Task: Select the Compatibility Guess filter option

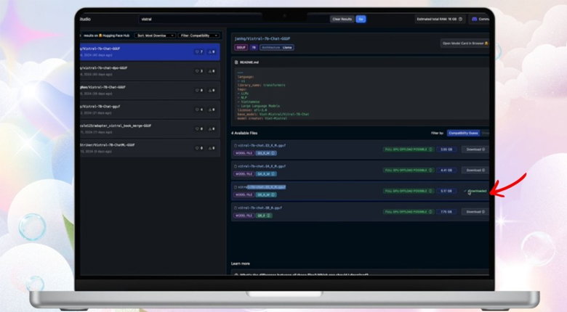Action: 463,133
